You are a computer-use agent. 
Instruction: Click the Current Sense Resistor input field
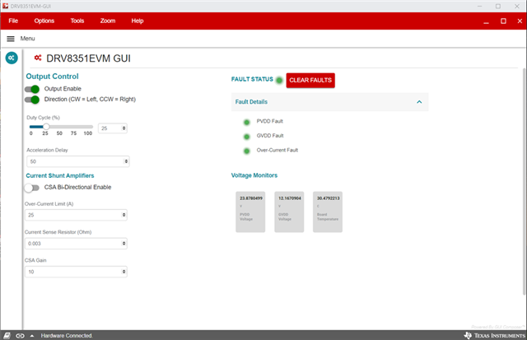point(76,243)
